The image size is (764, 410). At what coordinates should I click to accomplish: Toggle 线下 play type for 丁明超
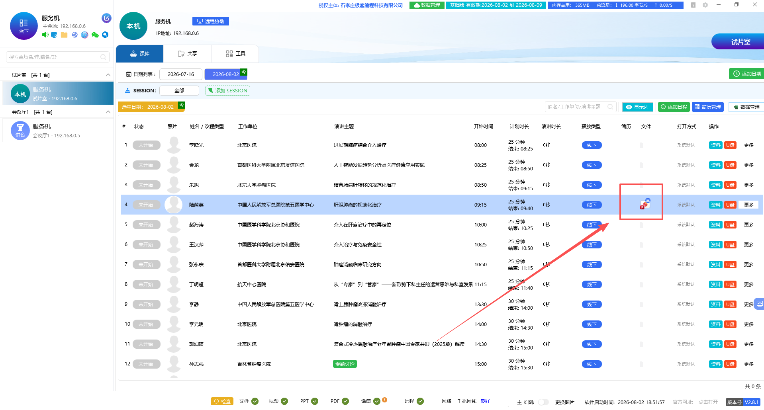coord(592,285)
